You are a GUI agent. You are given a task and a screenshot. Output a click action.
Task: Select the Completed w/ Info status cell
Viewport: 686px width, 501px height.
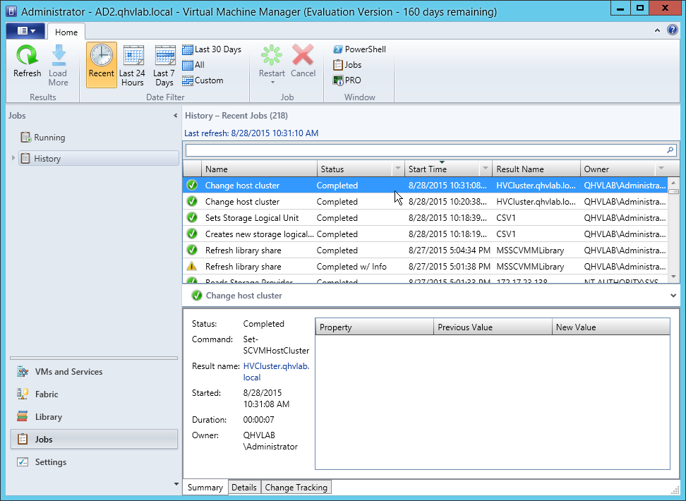pyautogui.click(x=351, y=267)
